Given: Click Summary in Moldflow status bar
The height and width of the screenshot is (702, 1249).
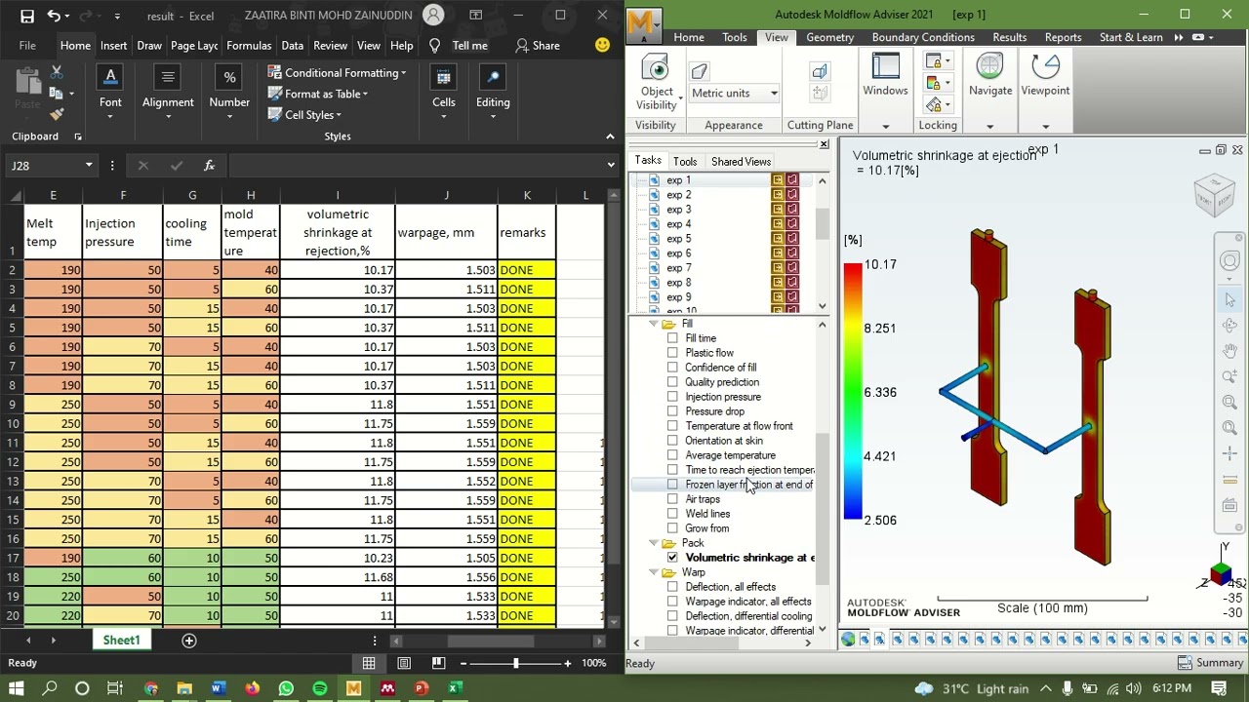Looking at the screenshot, I should click(x=1210, y=663).
